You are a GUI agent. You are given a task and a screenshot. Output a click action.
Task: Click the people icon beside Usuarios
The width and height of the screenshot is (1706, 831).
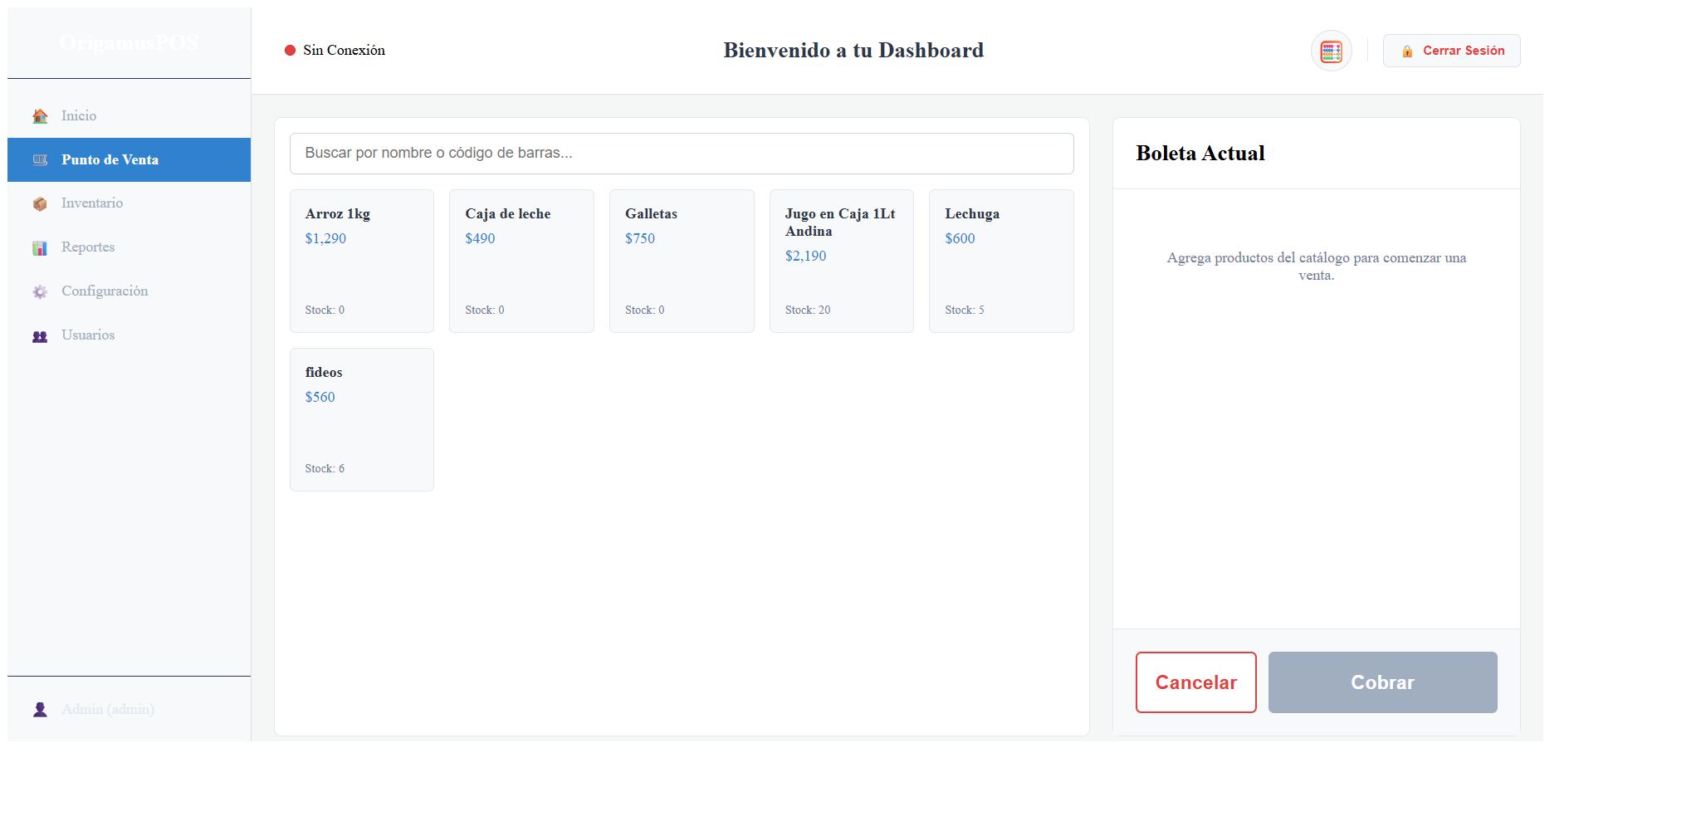coord(40,335)
